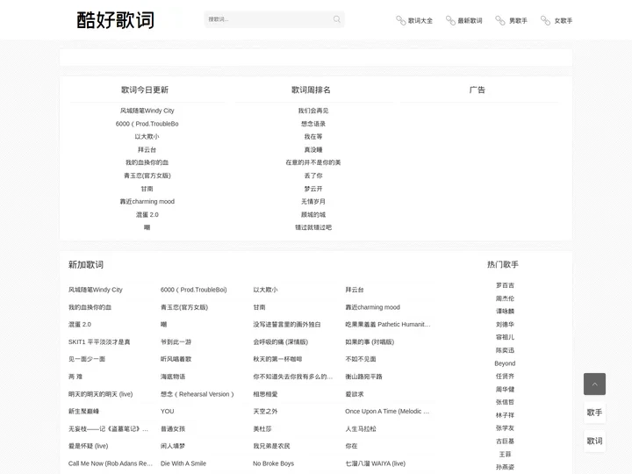Open 海底物语 lyrics
This screenshot has width=632, height=474.
pyautogui.click(x=173, y=377)
